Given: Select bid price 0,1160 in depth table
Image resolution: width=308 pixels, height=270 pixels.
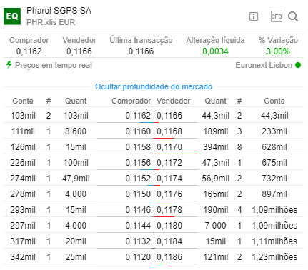Looking at the screenshot, I should coord(138,131).
